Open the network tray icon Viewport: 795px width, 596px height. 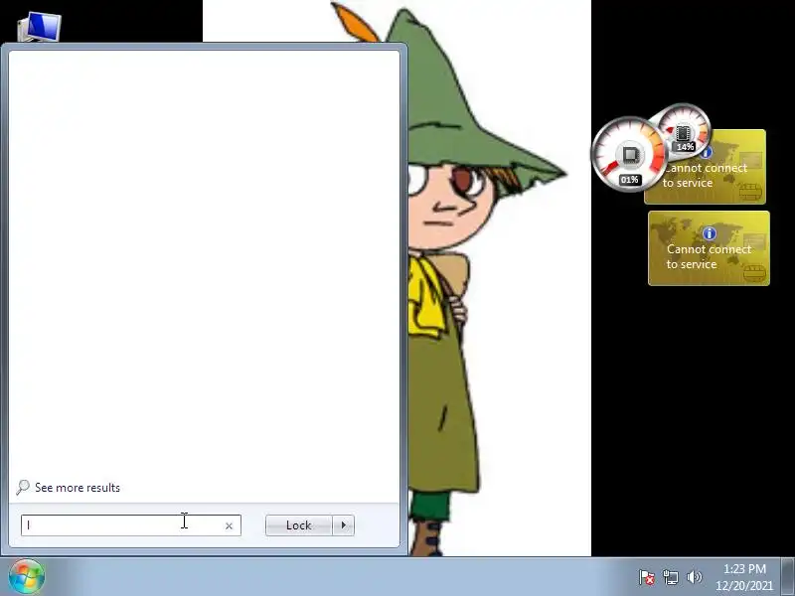click(x=670, y=577)
